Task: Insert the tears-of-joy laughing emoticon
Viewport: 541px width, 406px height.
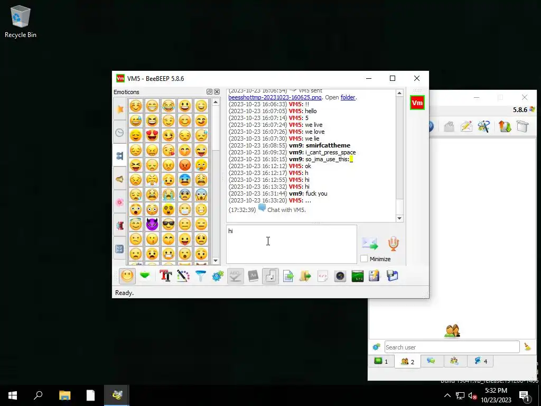Action: pyautogui.click(x=169, y=105)
